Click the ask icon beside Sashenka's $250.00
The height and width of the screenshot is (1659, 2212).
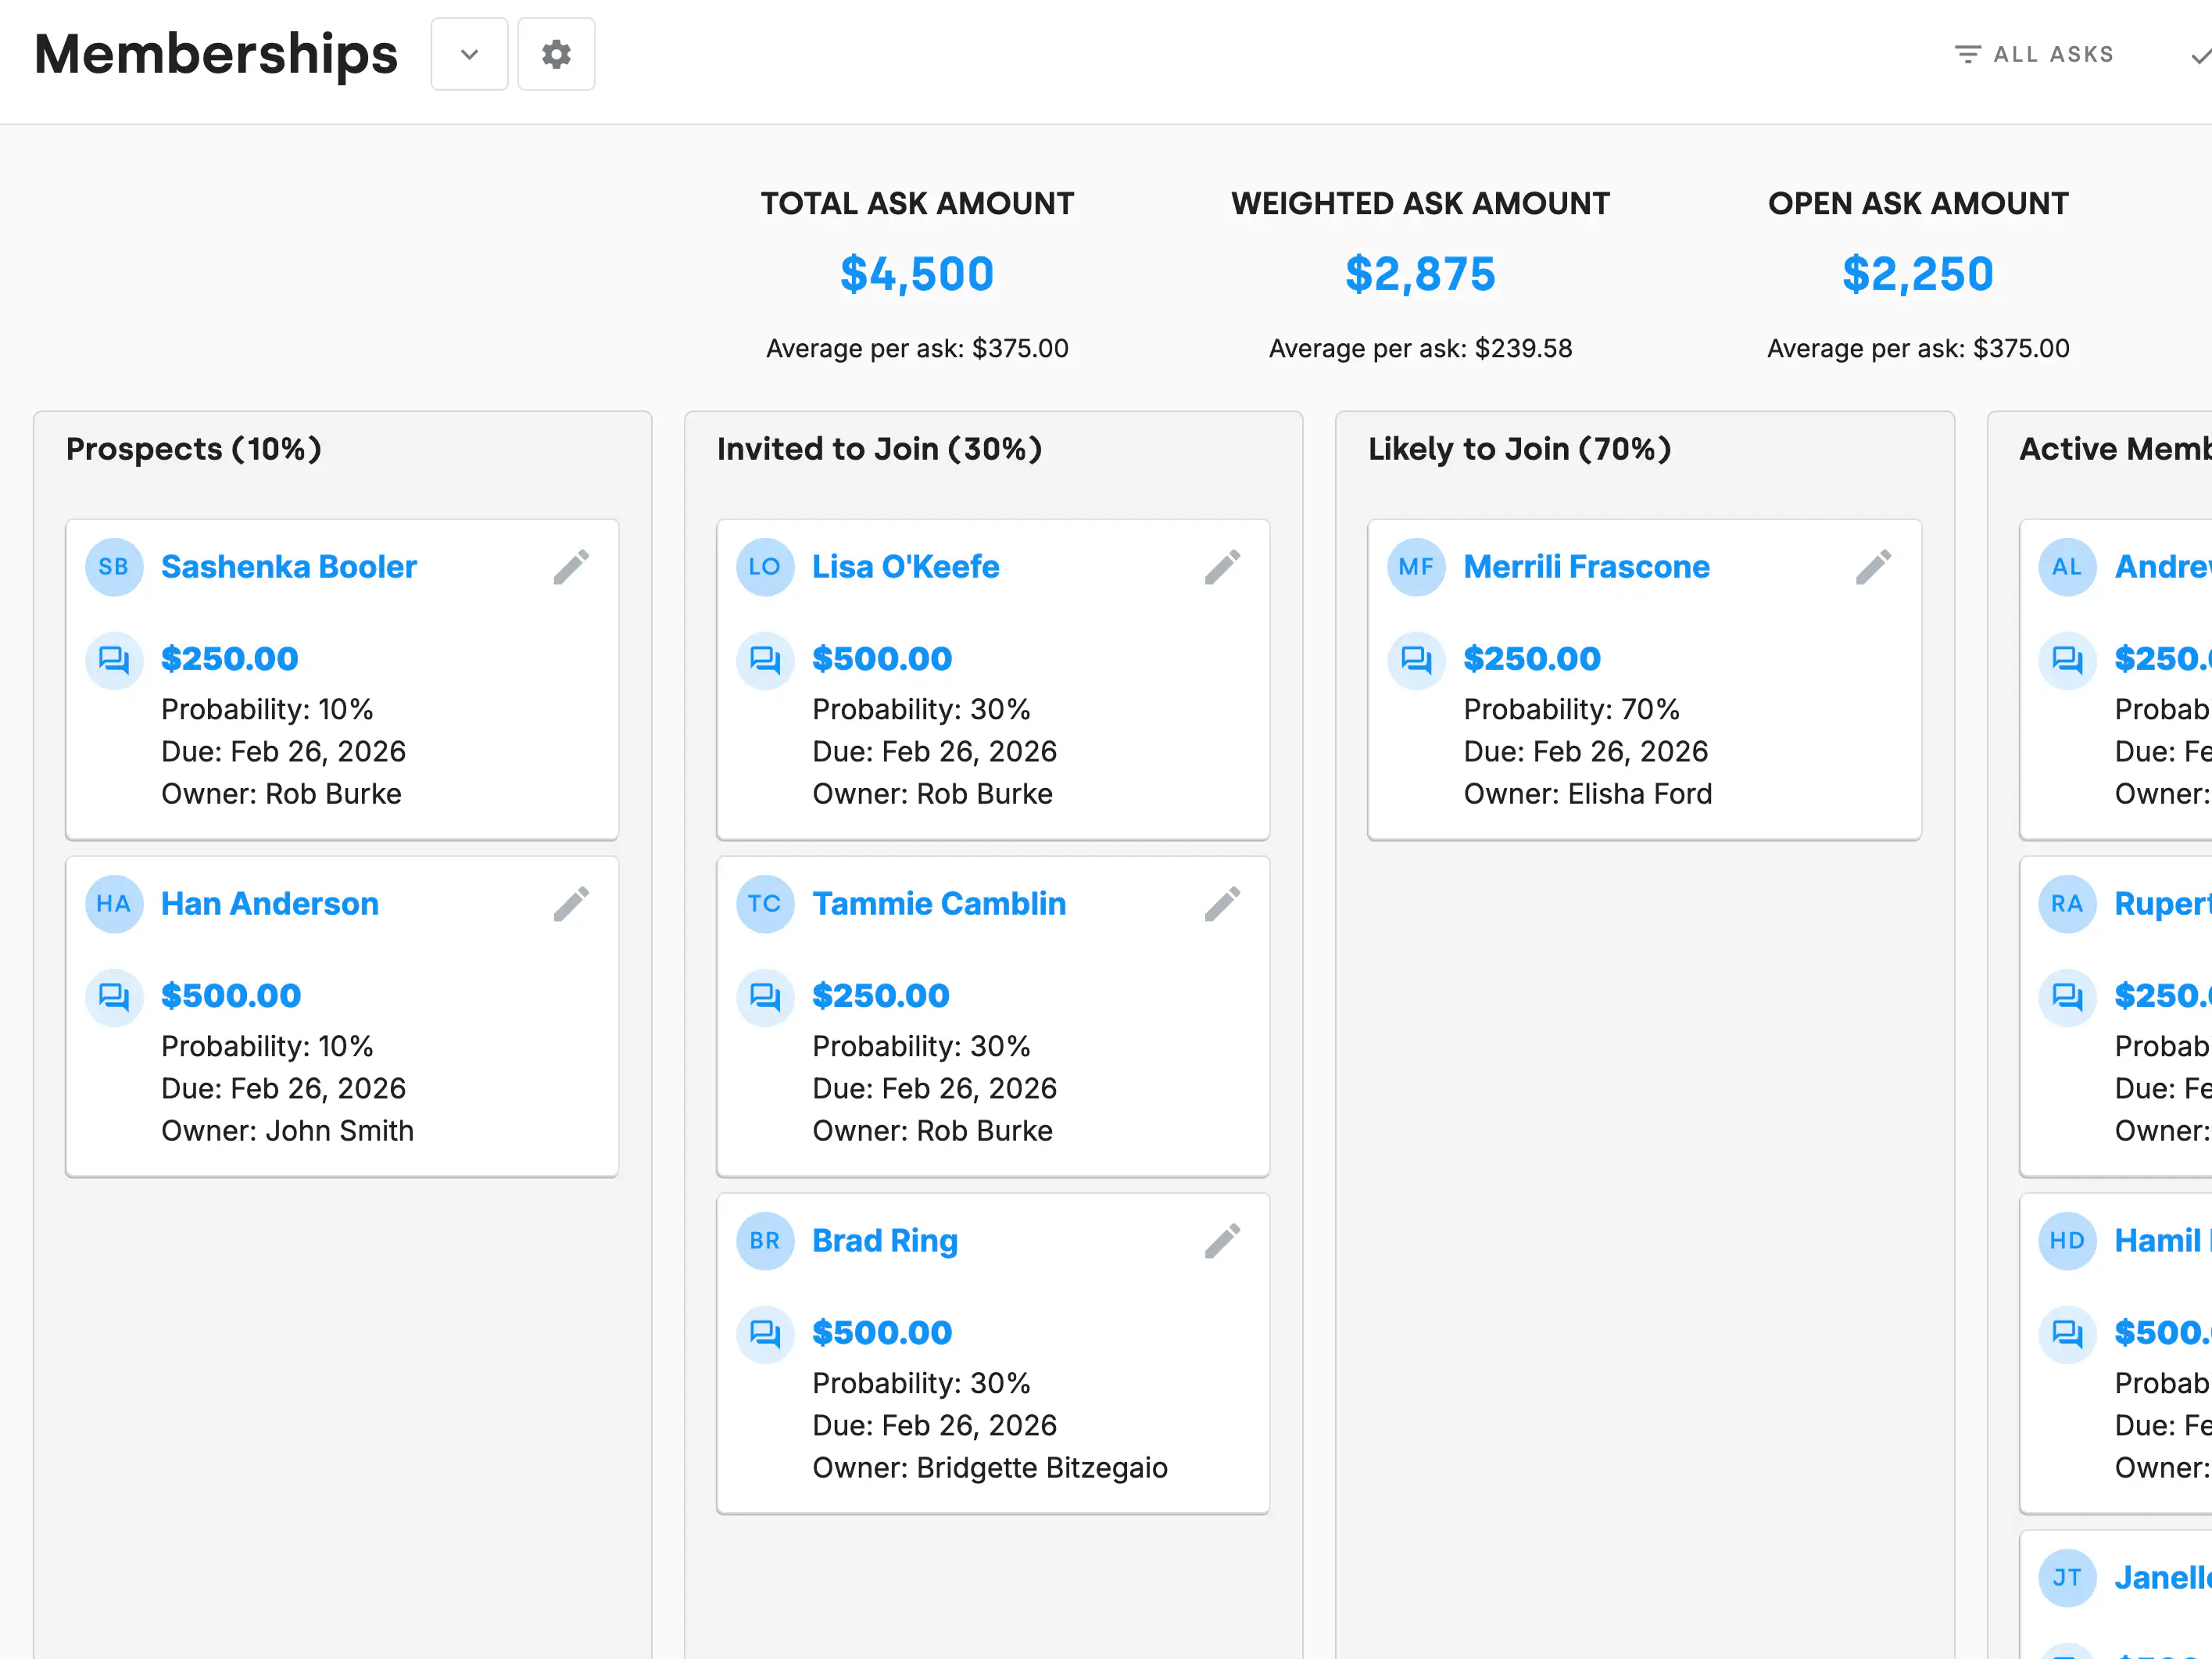point(114,660)
